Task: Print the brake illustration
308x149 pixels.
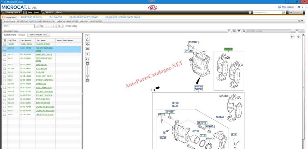Action: tap(87, 44)
